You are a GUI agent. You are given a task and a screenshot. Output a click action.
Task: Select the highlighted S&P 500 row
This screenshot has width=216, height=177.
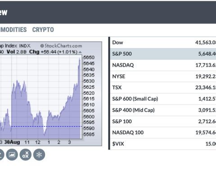coord(163,54)
